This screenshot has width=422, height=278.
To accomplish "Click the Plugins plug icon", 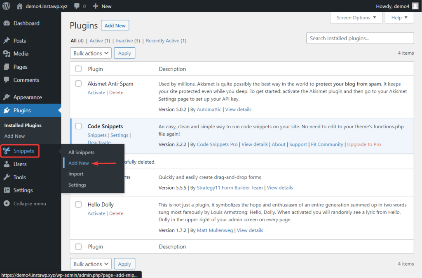I will [x=7, y=110].
